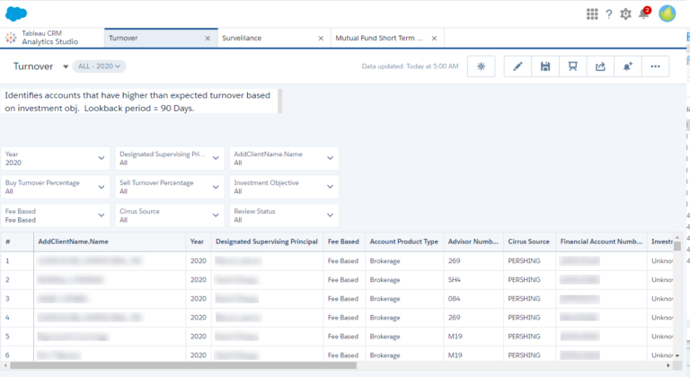Click row 4 'Fee Based' cell
The image size is (690, 377).
(344, 318)
